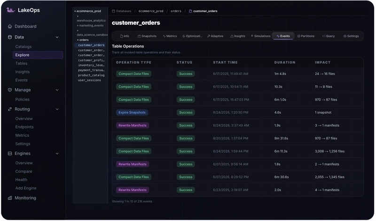376x221 pixels.
Task: Open Add Engine link in sidebar
Action: pyautogui.click(x=26, y=188)
